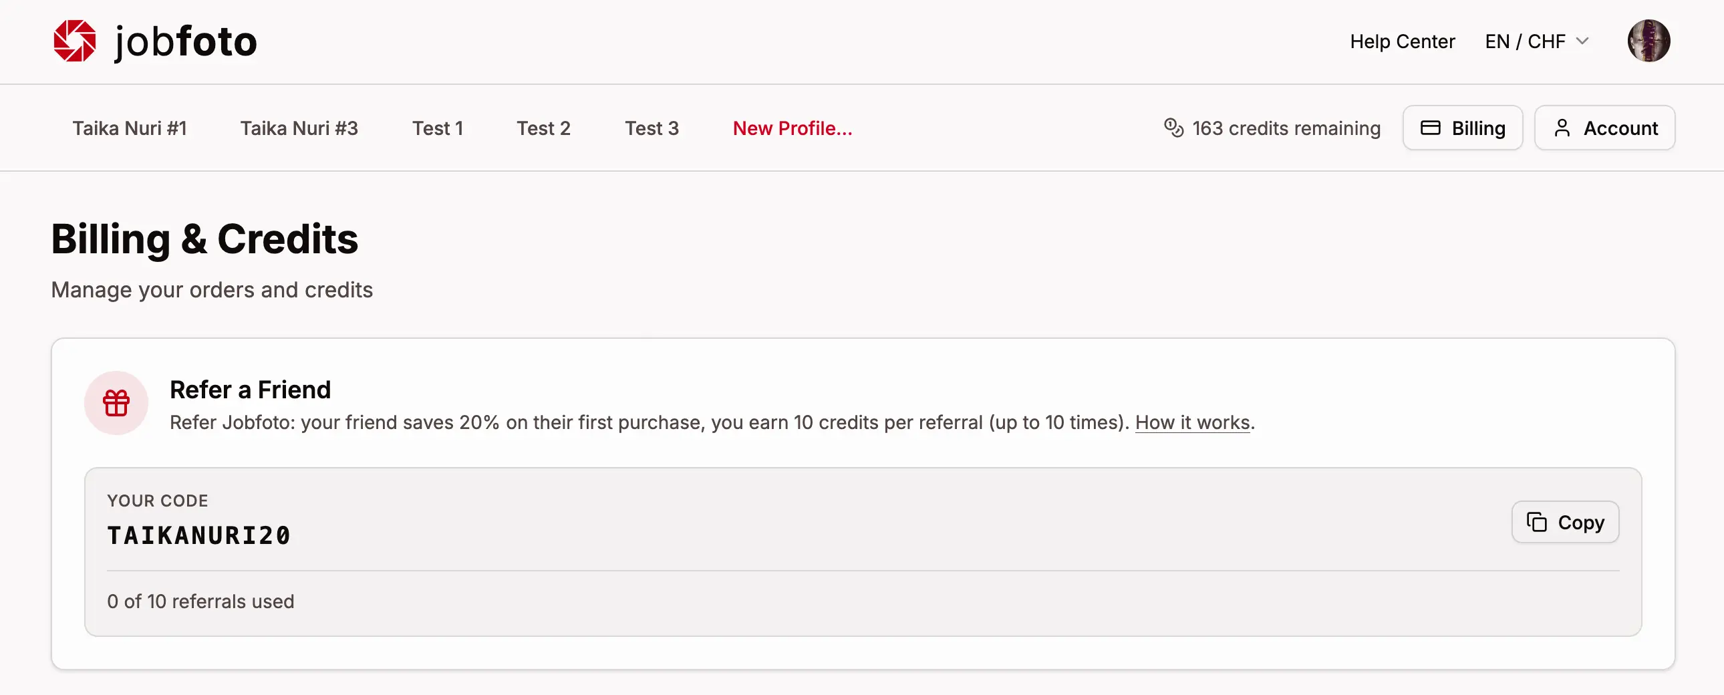Click the 0 of 10 referrals used text

point(200,601)
